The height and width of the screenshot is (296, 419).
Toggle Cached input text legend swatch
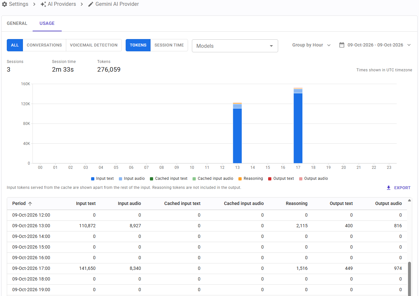point(152,179)
